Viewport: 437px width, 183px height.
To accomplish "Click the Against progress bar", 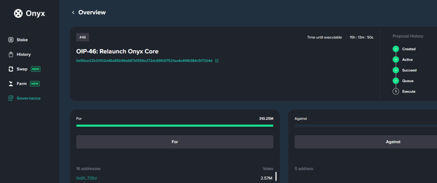I will coord(366,126).
